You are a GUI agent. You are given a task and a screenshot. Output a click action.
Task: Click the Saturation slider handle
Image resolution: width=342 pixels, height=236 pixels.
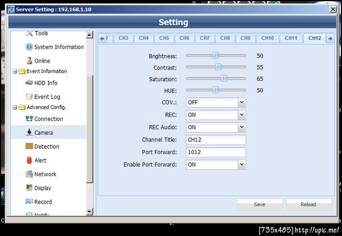pyautogui.click(x=224, y=78)
